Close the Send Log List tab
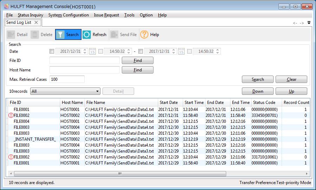Screen dimensions: 316x190 click(36, 22)
